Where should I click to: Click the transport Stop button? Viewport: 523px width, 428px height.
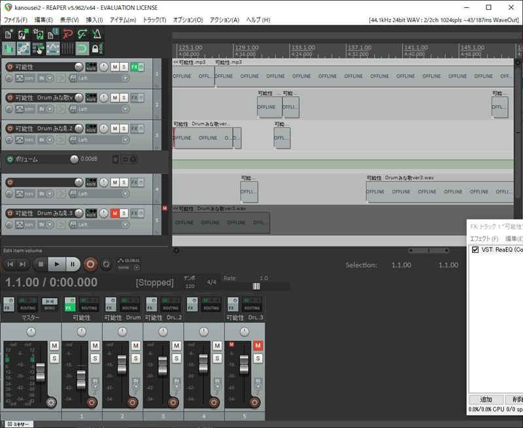pyautogui.click(x=41, y=265)
